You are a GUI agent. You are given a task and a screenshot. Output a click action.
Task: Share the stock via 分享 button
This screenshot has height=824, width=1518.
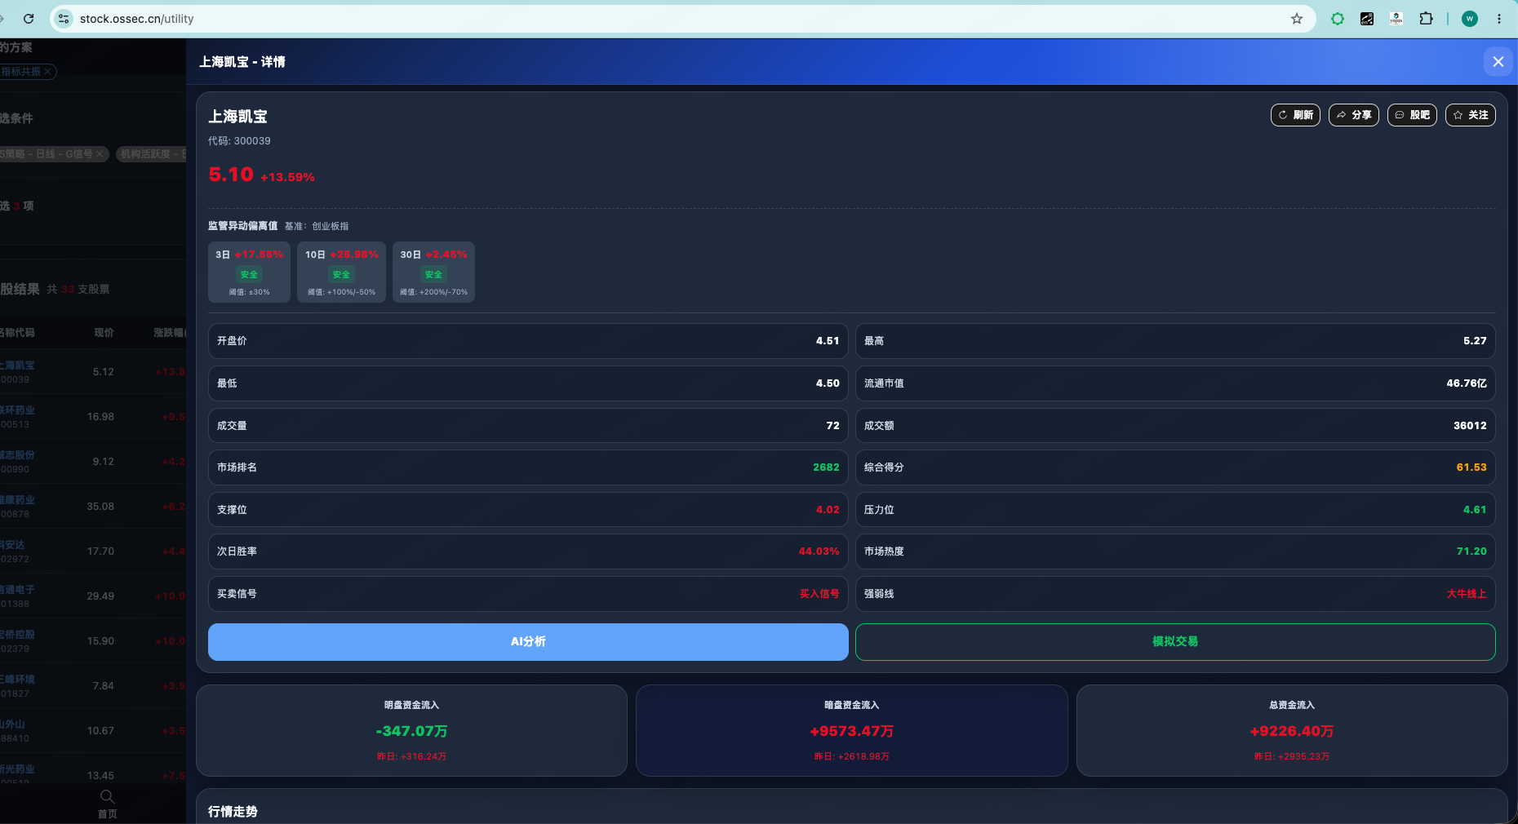[x=1354, y=115]
